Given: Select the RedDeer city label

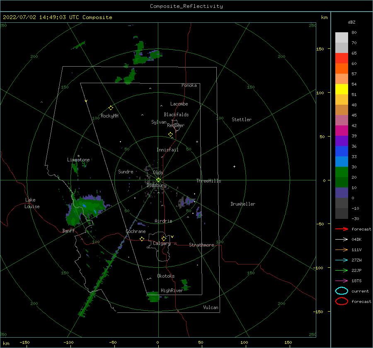Looking at the screenshot, I should (176, 125).
